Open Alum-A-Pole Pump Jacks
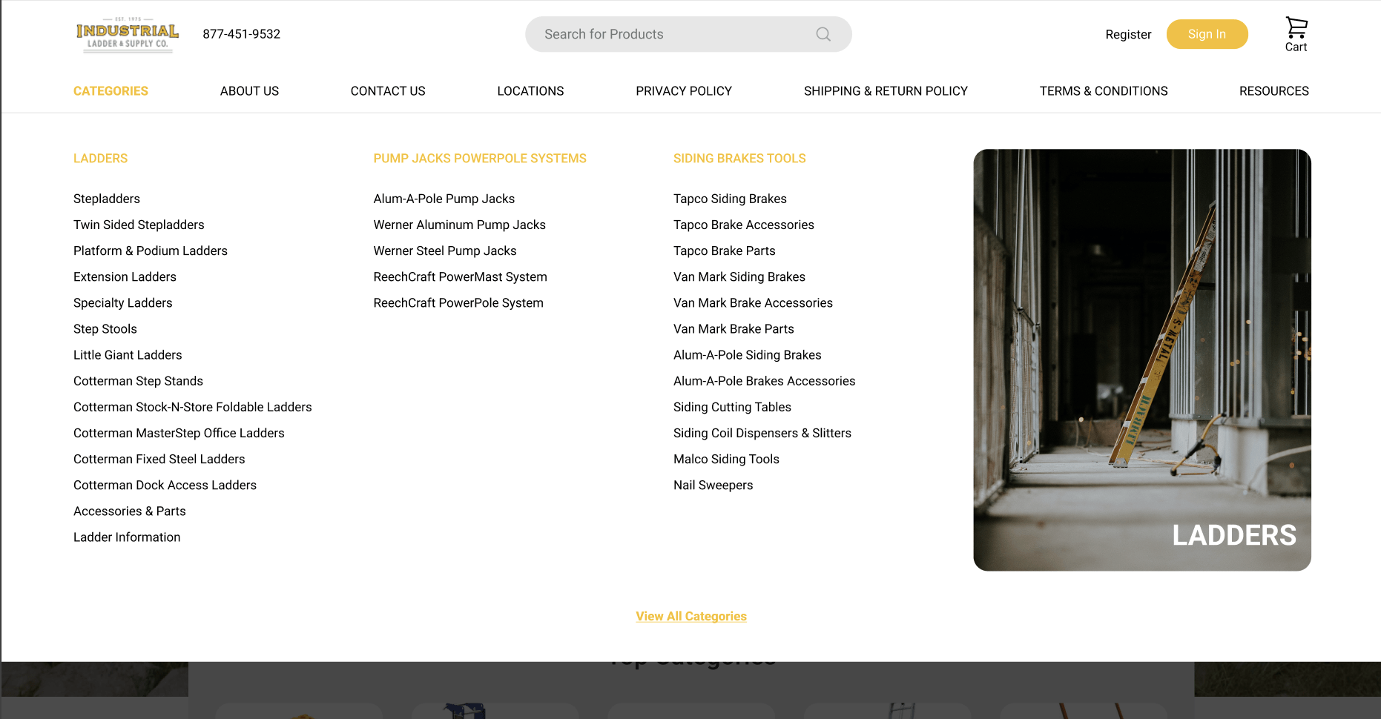The image size is (1381, 719). (x=444, y=199)
